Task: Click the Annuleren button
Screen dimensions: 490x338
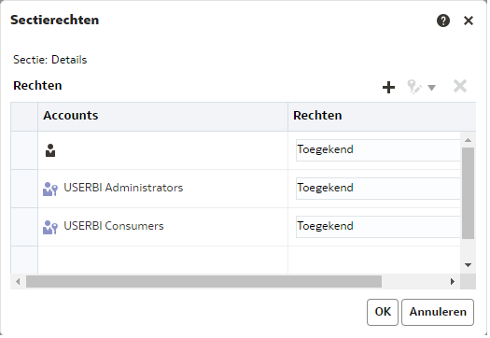Action: point(438,312)
